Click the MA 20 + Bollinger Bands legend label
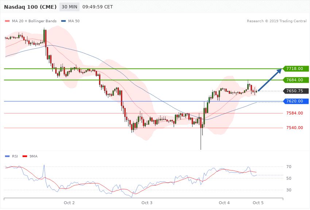 click(34, 21)
